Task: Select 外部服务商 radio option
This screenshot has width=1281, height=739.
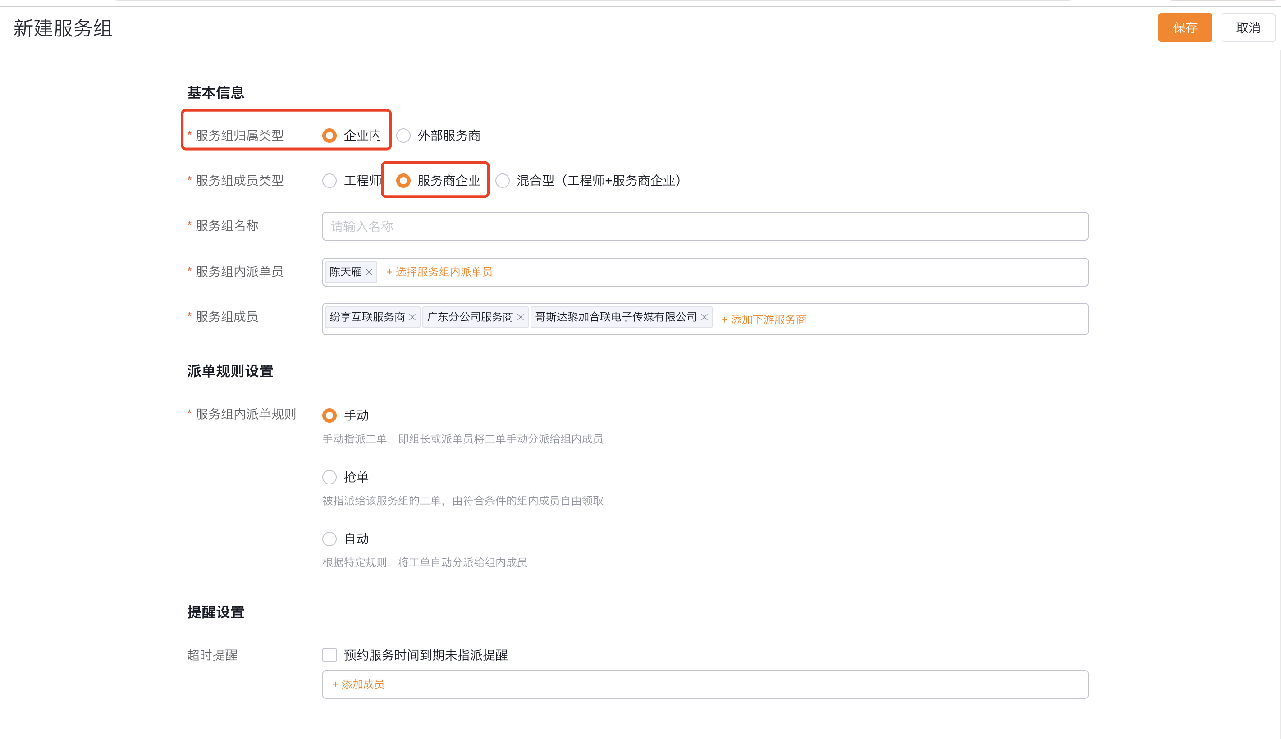Action: tap(403, 136)
